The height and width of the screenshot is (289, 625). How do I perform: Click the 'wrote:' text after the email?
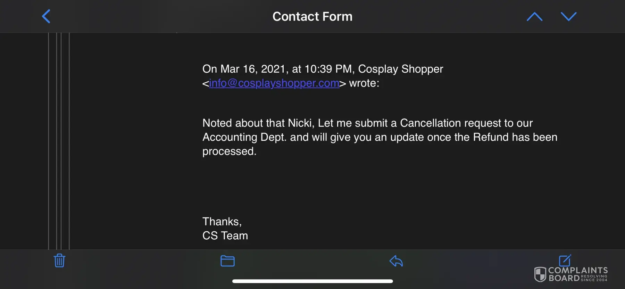pos(364,83)
